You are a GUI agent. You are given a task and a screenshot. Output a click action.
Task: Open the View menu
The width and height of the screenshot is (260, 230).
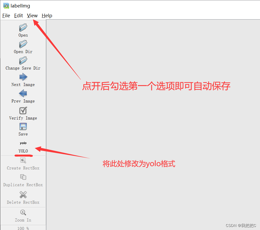[32, 16]
